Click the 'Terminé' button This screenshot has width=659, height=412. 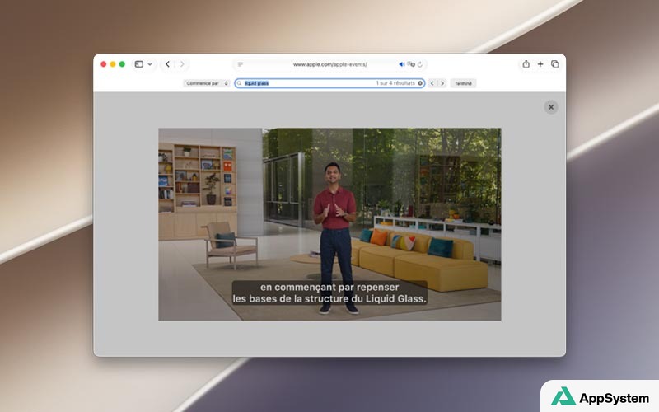[x=463, y=83]
